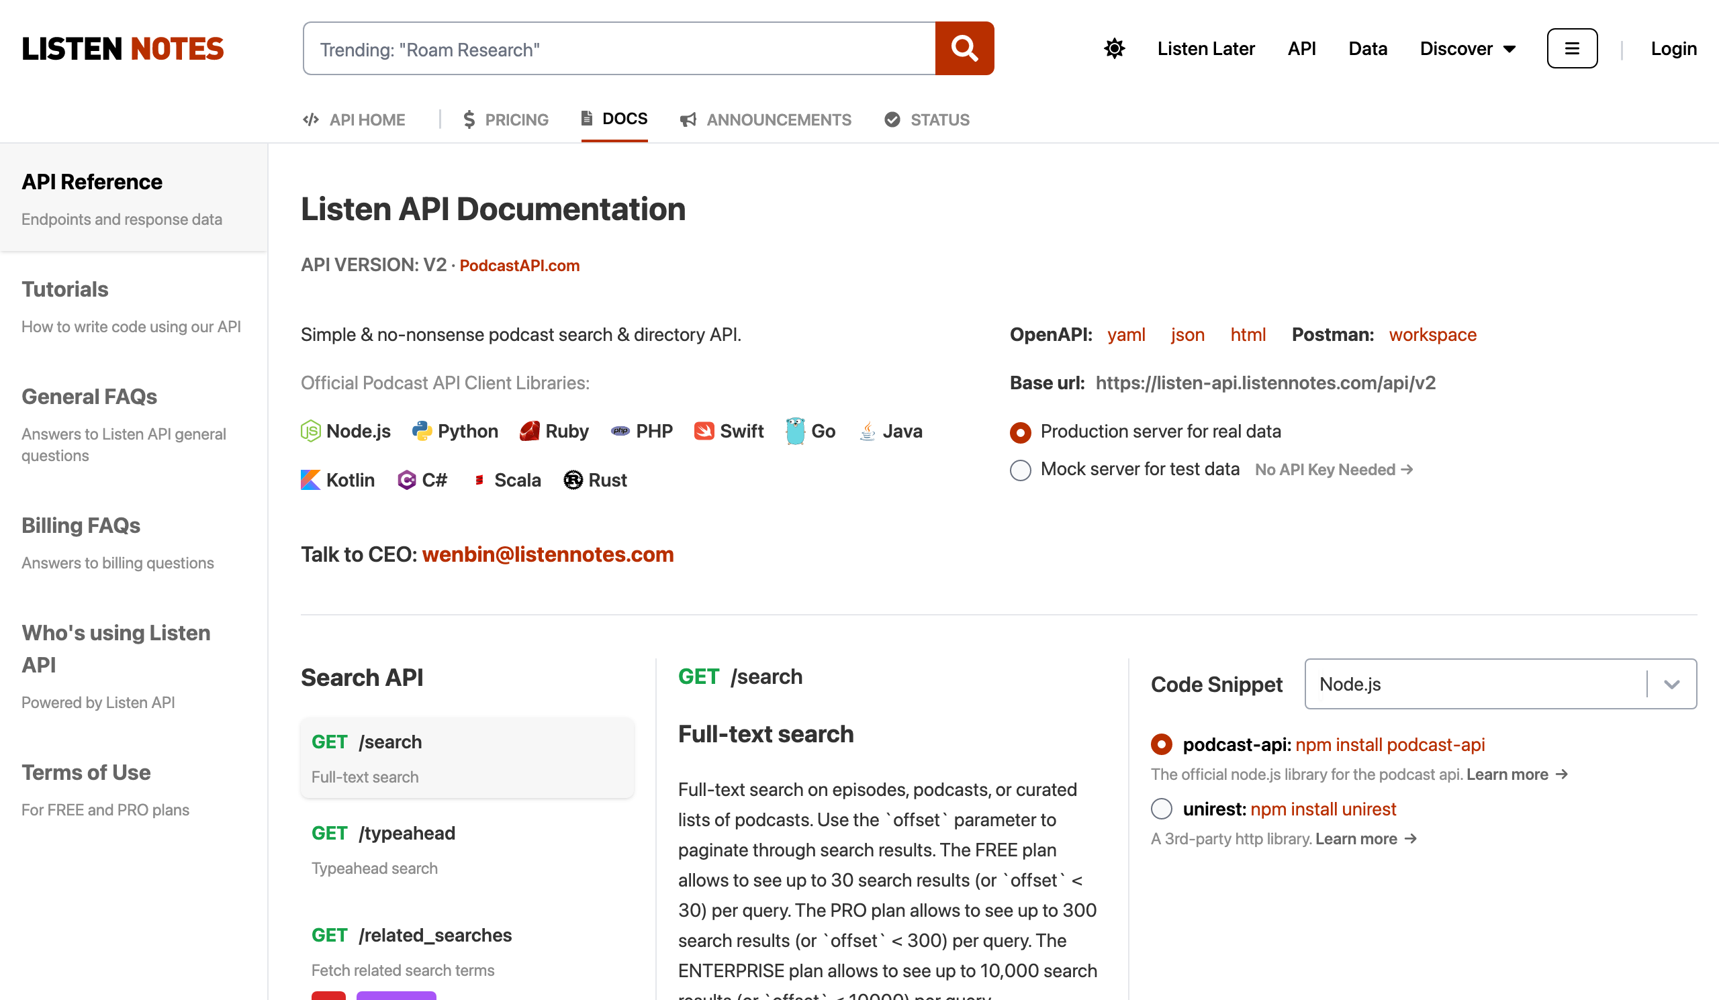
Task: Select GET /typeahead endpoint
Action: pos(467,849)
